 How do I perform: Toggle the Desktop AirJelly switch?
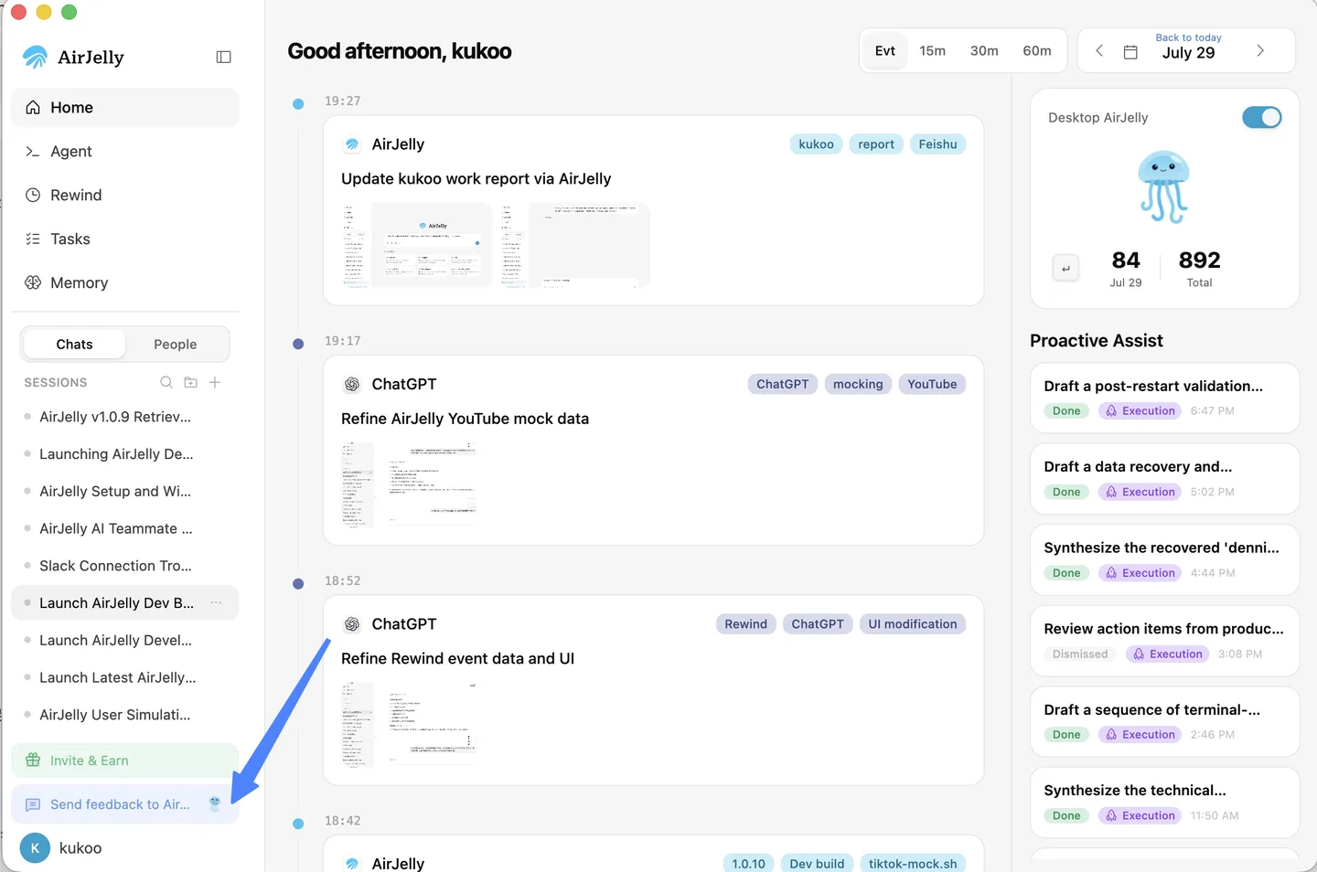1262,117
